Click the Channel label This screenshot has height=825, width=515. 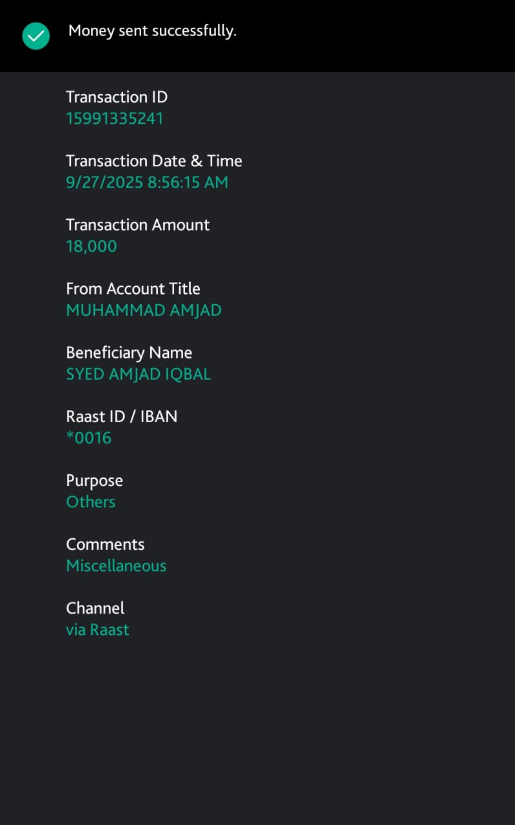point(95,608)
